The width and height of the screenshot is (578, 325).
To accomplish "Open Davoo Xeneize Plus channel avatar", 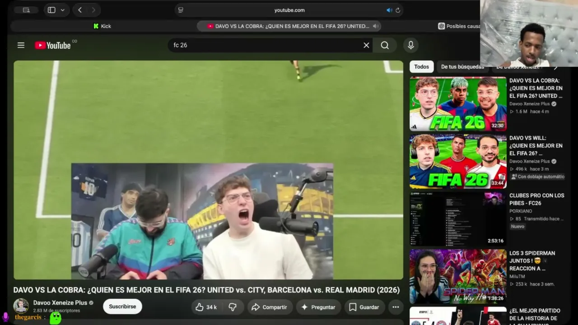I will tap(21, 306).
